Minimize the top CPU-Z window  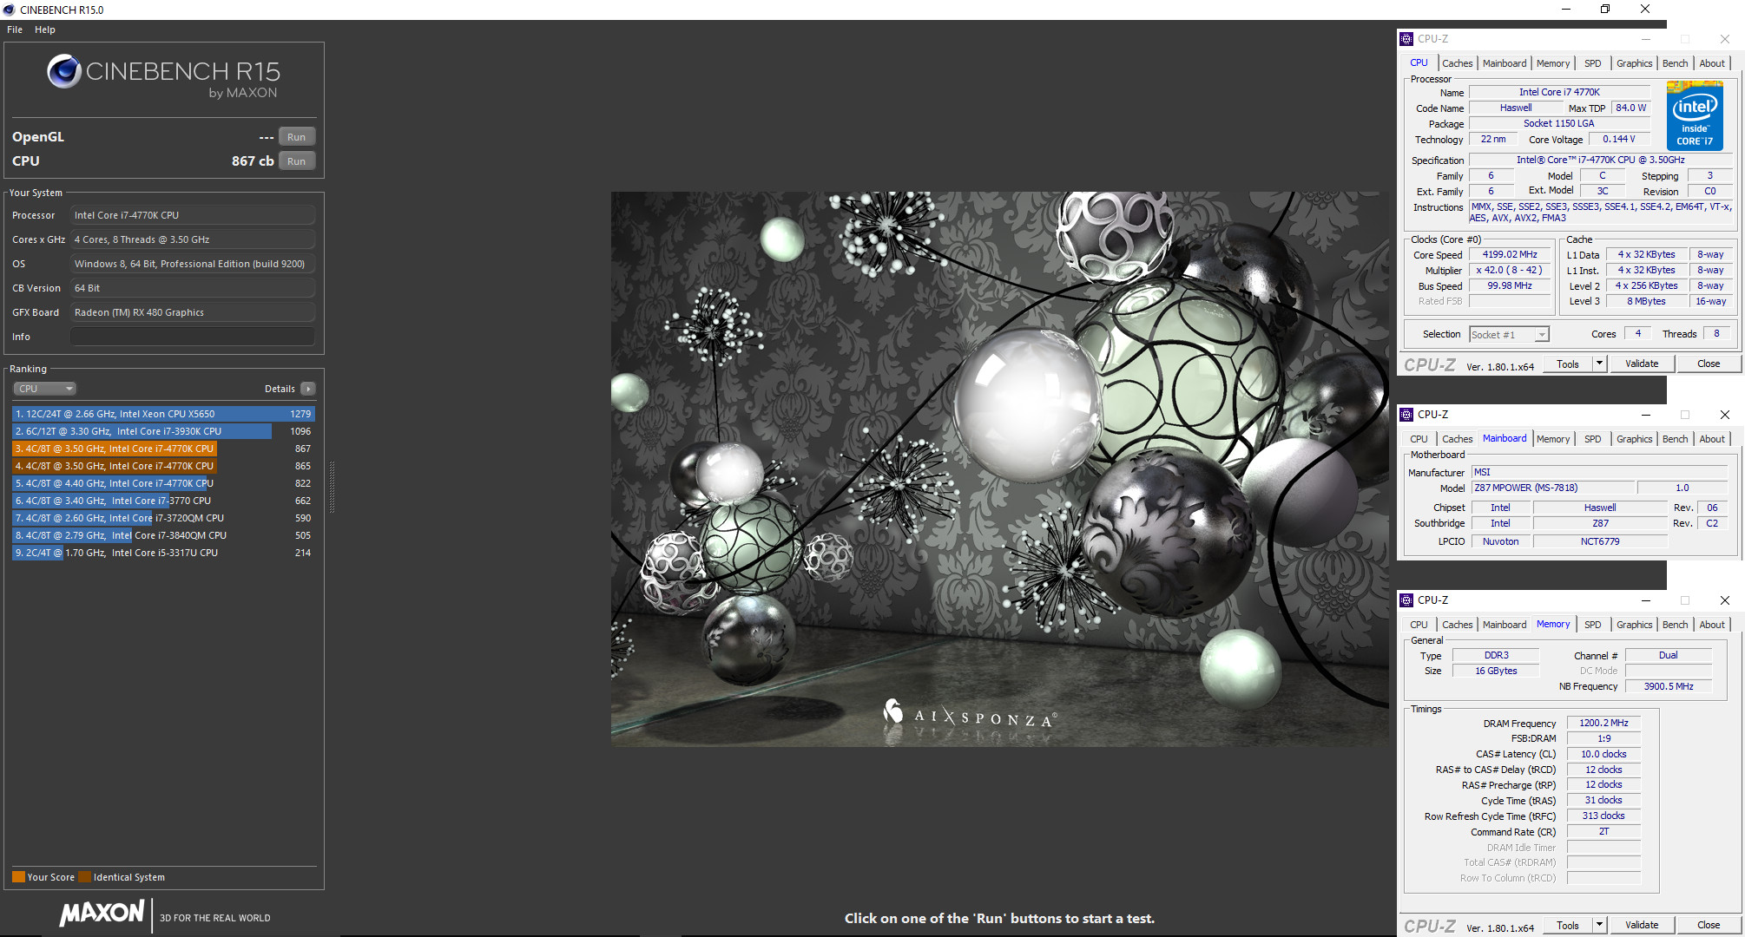tap(1645, 39)
